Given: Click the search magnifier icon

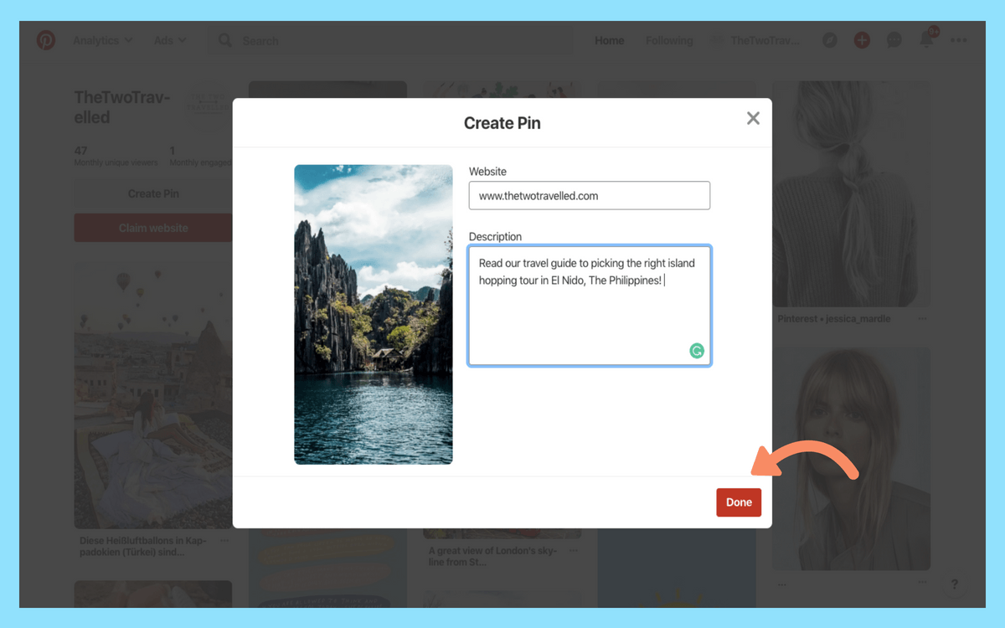Looking at the screenshot, I should [225, 40].
